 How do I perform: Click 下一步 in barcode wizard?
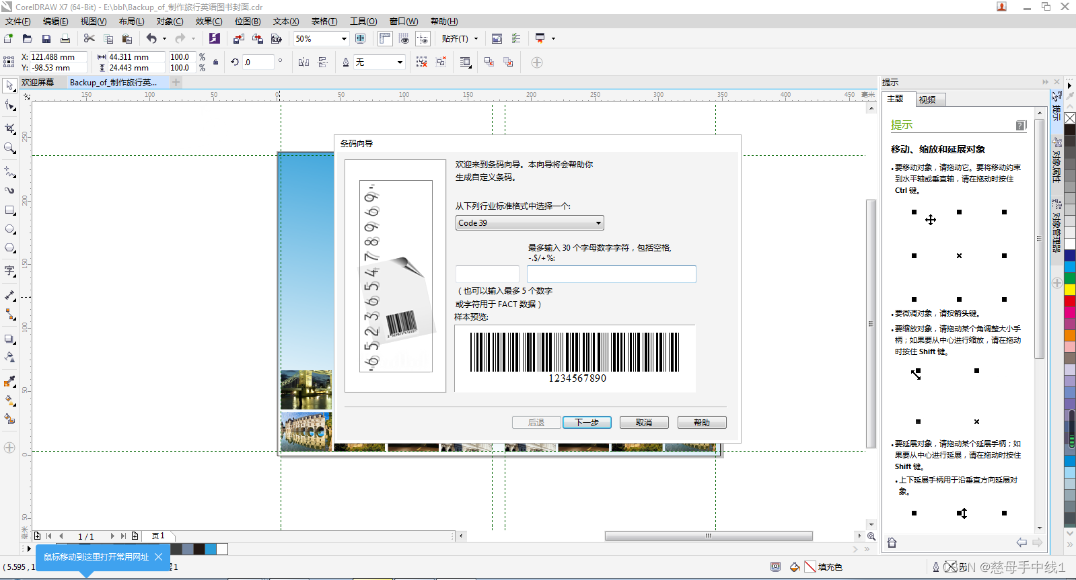587,422
